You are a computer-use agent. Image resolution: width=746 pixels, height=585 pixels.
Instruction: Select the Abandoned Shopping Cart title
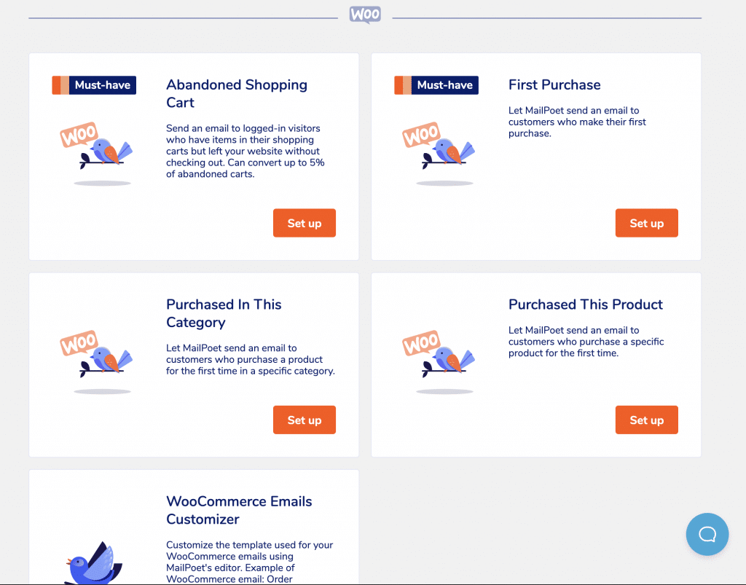coord(237,93)
